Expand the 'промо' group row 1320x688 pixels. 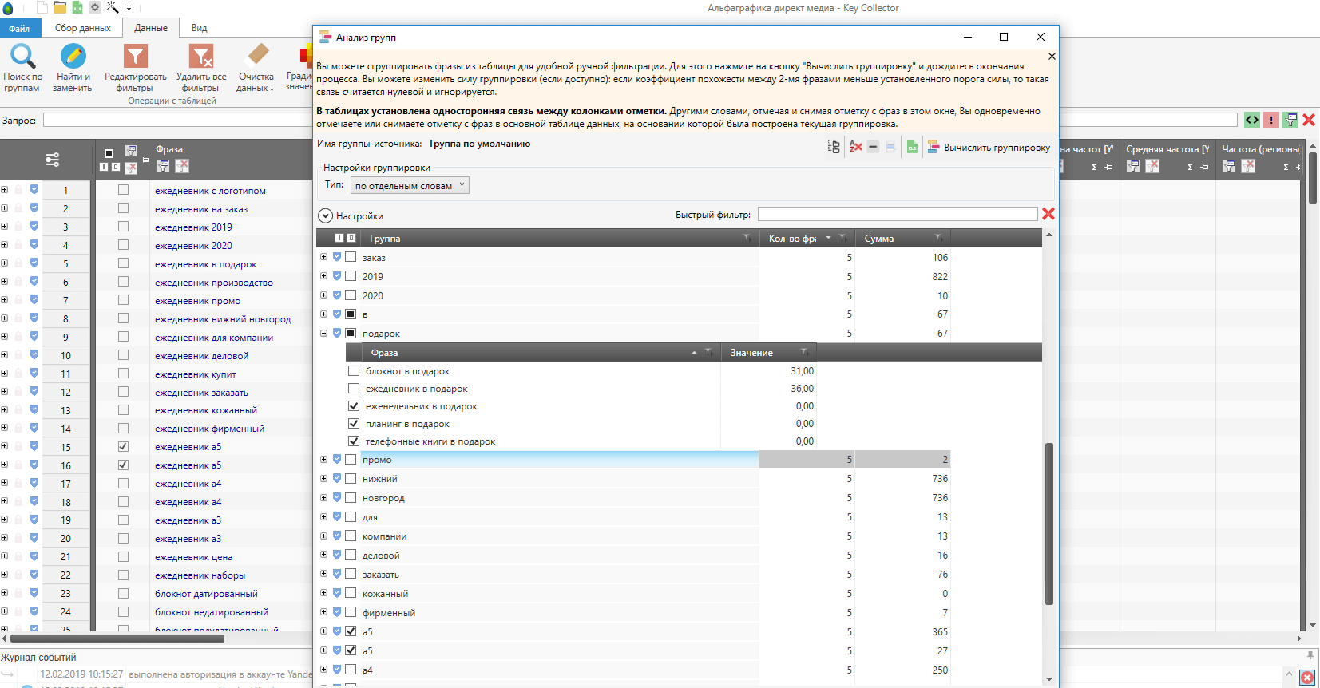323,460
